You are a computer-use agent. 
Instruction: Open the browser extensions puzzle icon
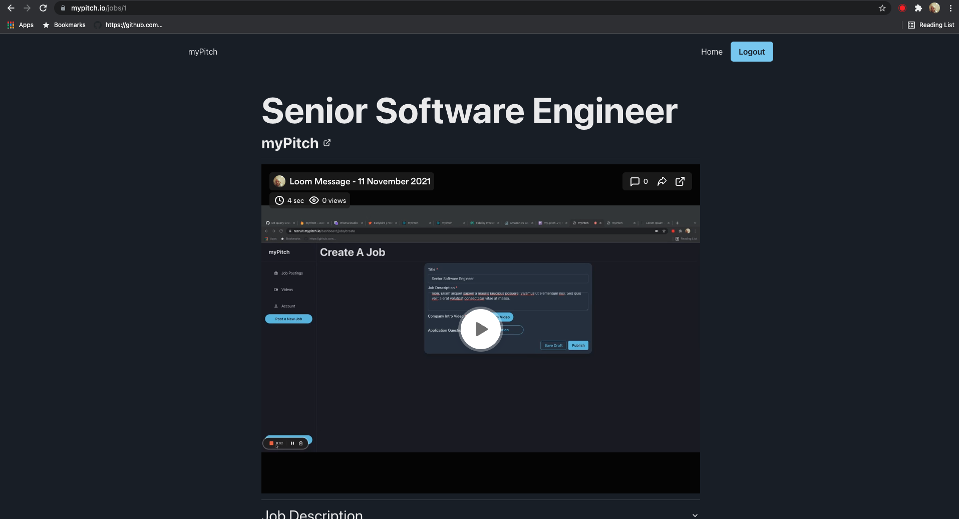coord(918,8)
